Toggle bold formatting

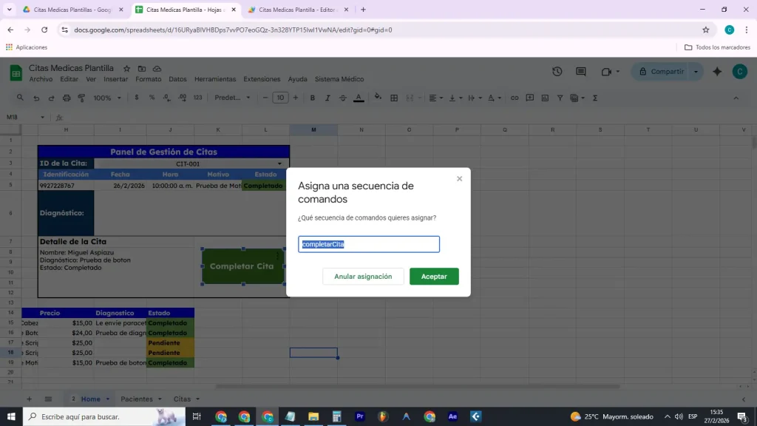313,98
